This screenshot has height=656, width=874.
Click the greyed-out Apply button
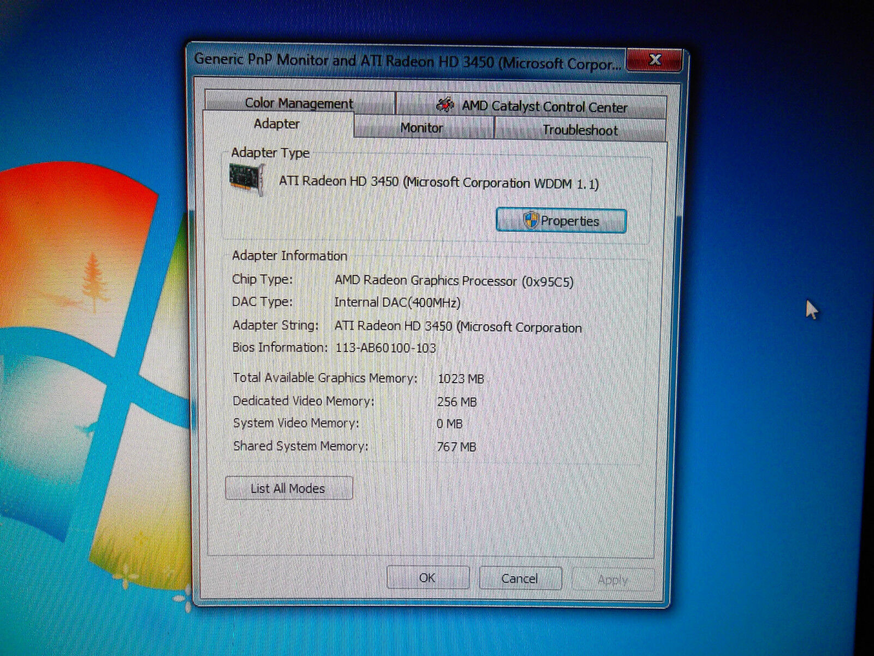click(x=613, y=579)
